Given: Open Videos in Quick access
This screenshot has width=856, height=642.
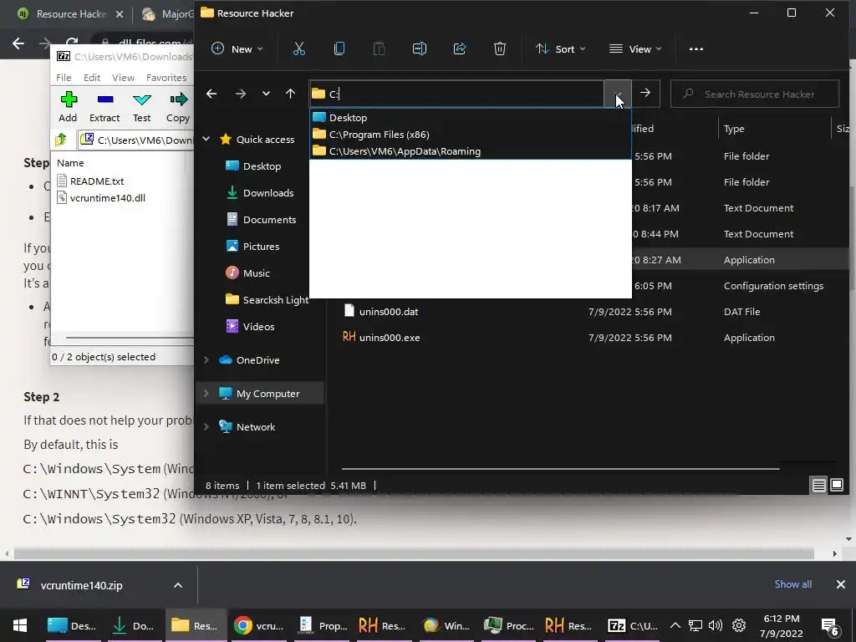Looking at the screenshot, I should tap(258, 327).
